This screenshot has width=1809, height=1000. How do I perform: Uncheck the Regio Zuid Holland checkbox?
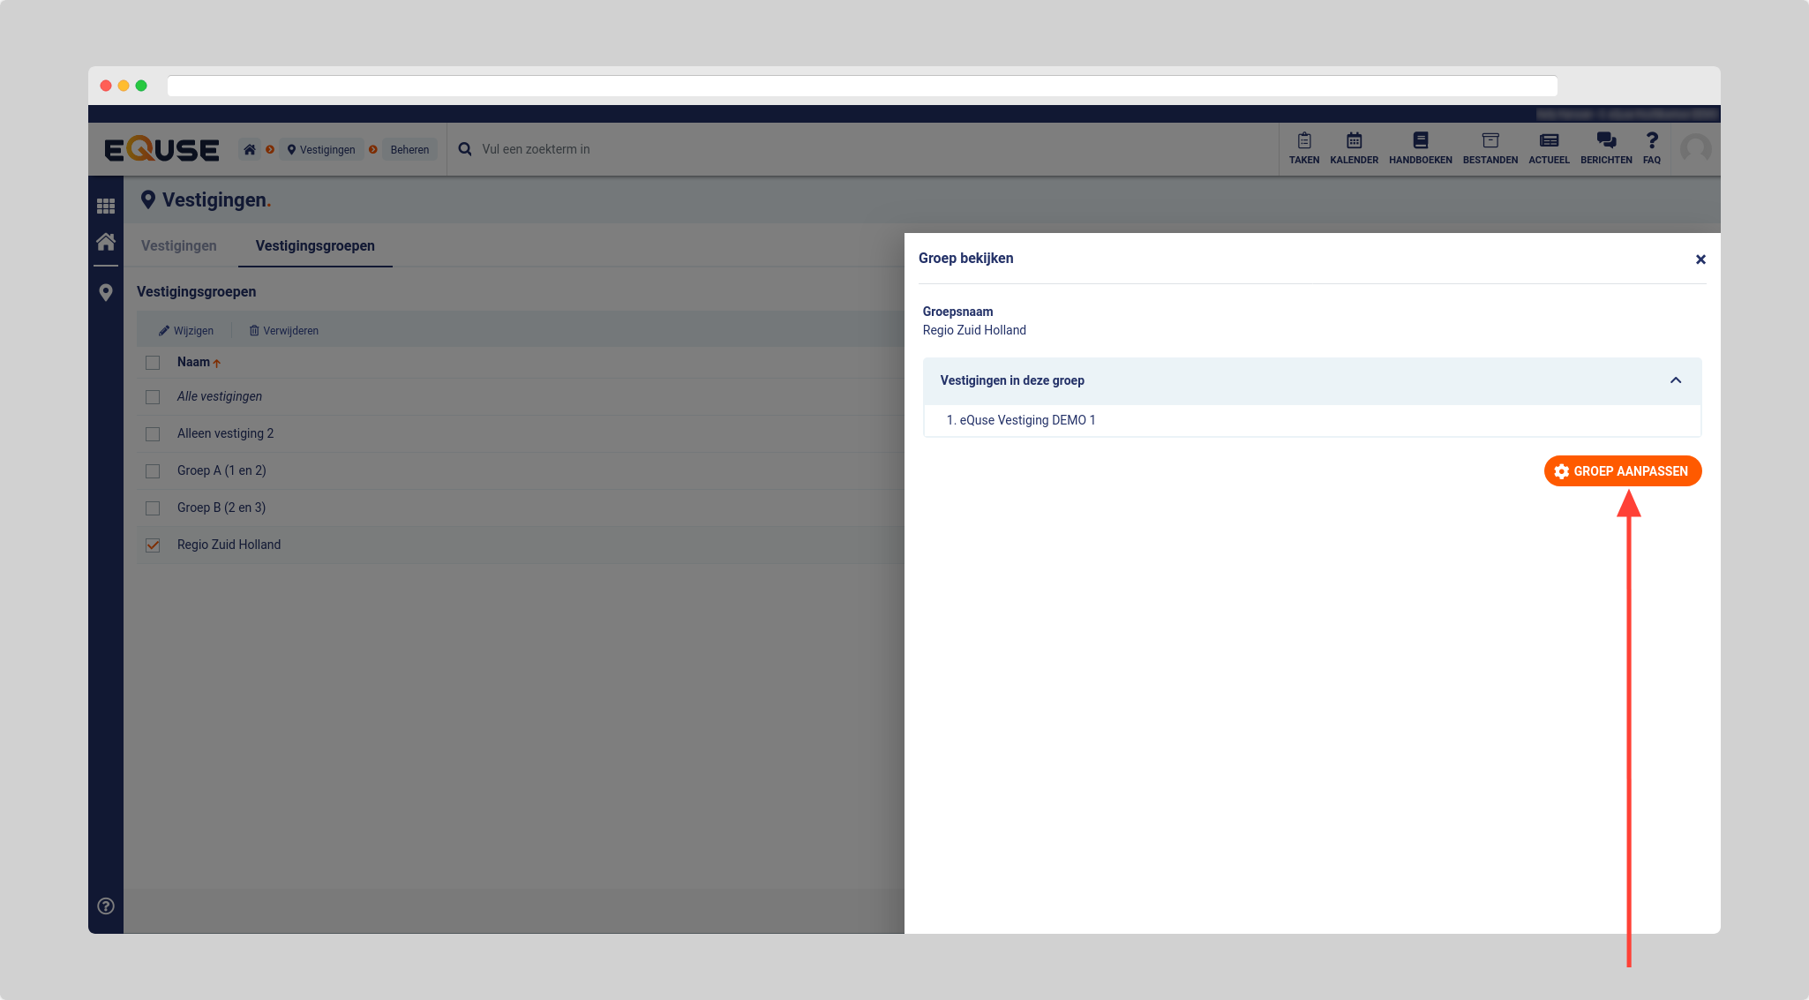[153, 545]
